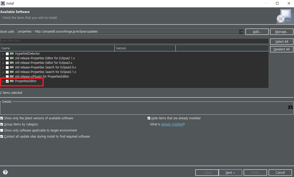Click the Details panel scroll stepper

[290, 108]
